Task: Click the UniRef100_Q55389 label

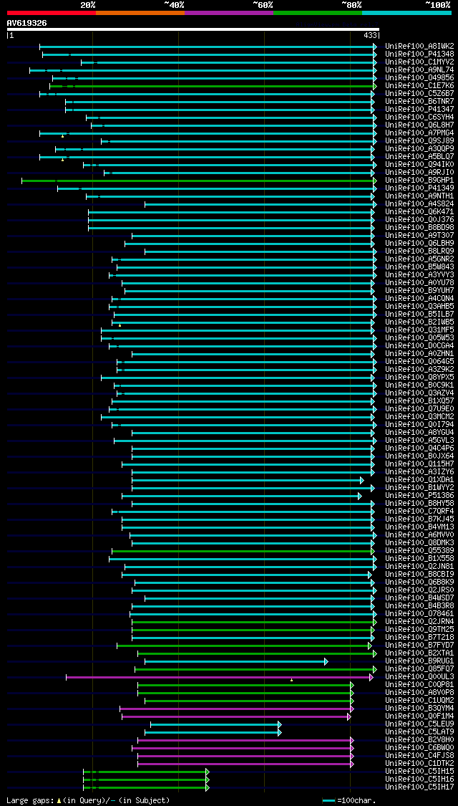Action: point(419,551)
